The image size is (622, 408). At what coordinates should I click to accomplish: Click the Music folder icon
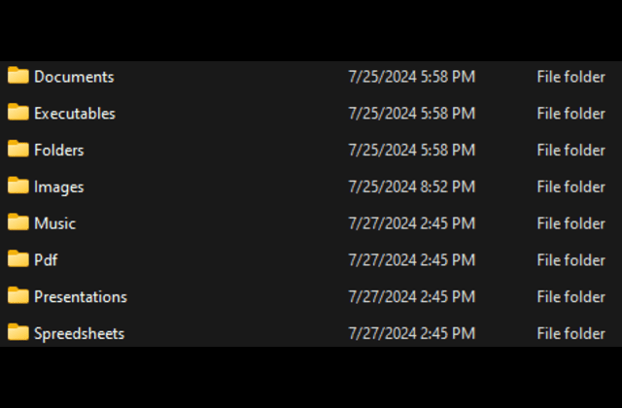click(x=17, y=222)
